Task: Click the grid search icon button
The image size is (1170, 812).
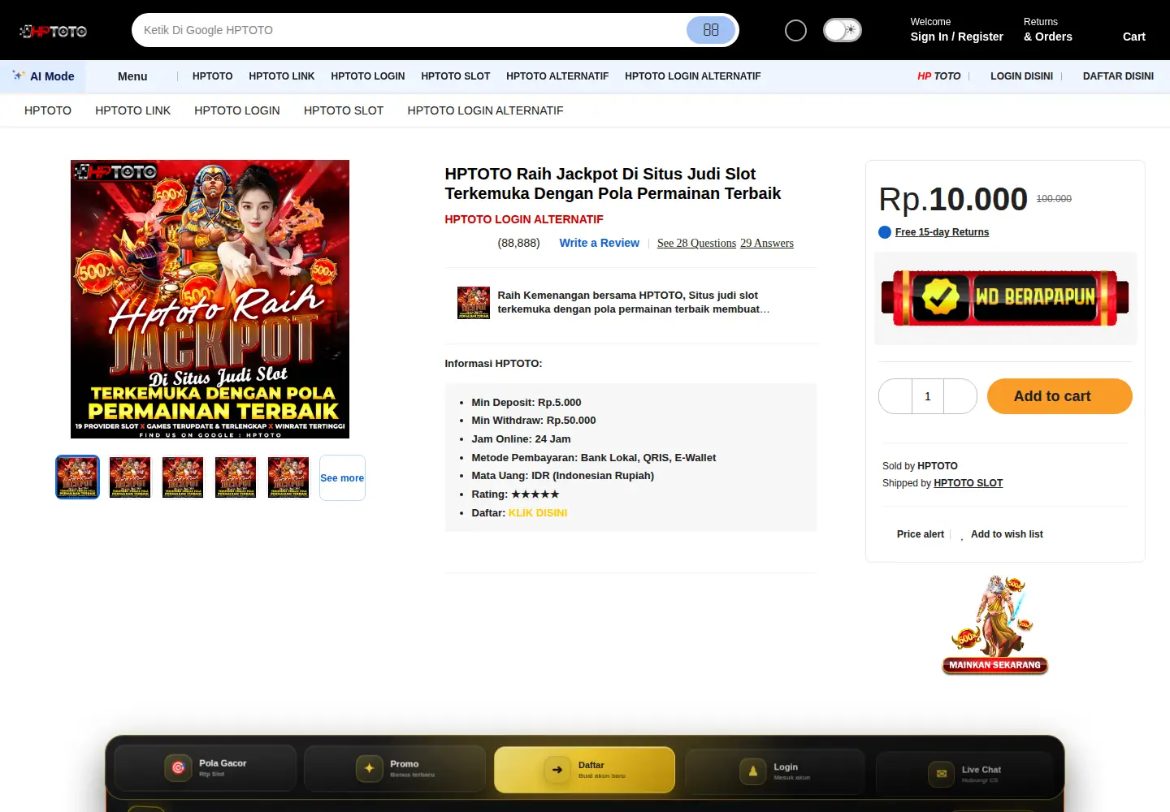Action: (711, 30)
